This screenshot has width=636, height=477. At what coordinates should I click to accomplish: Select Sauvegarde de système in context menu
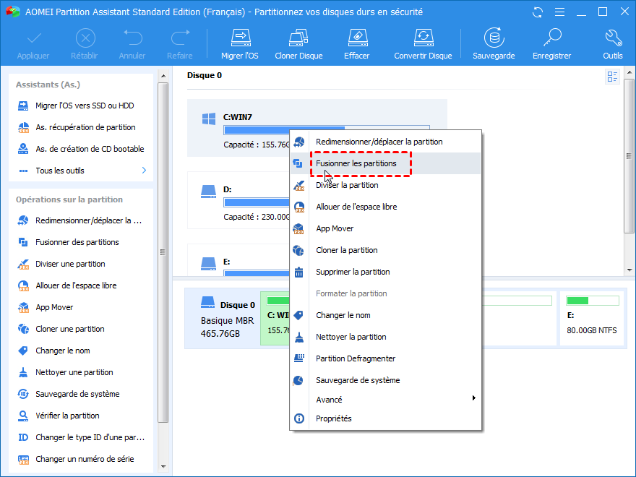pyautogui.click(x=385, y=380)
